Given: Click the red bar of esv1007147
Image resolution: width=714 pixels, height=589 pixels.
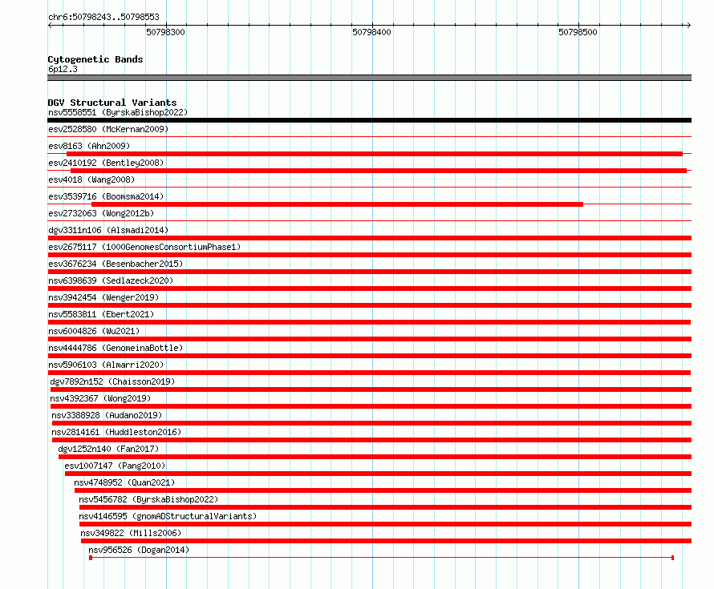Looking at the screenshot, I should pos(378,474).
